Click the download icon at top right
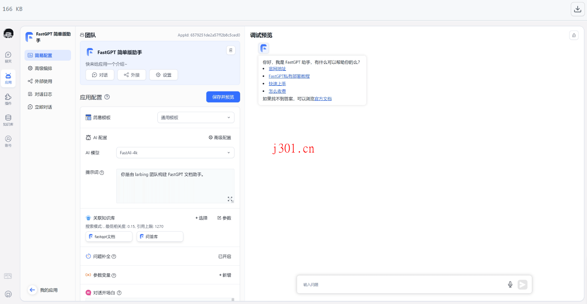 pos(577,9)
